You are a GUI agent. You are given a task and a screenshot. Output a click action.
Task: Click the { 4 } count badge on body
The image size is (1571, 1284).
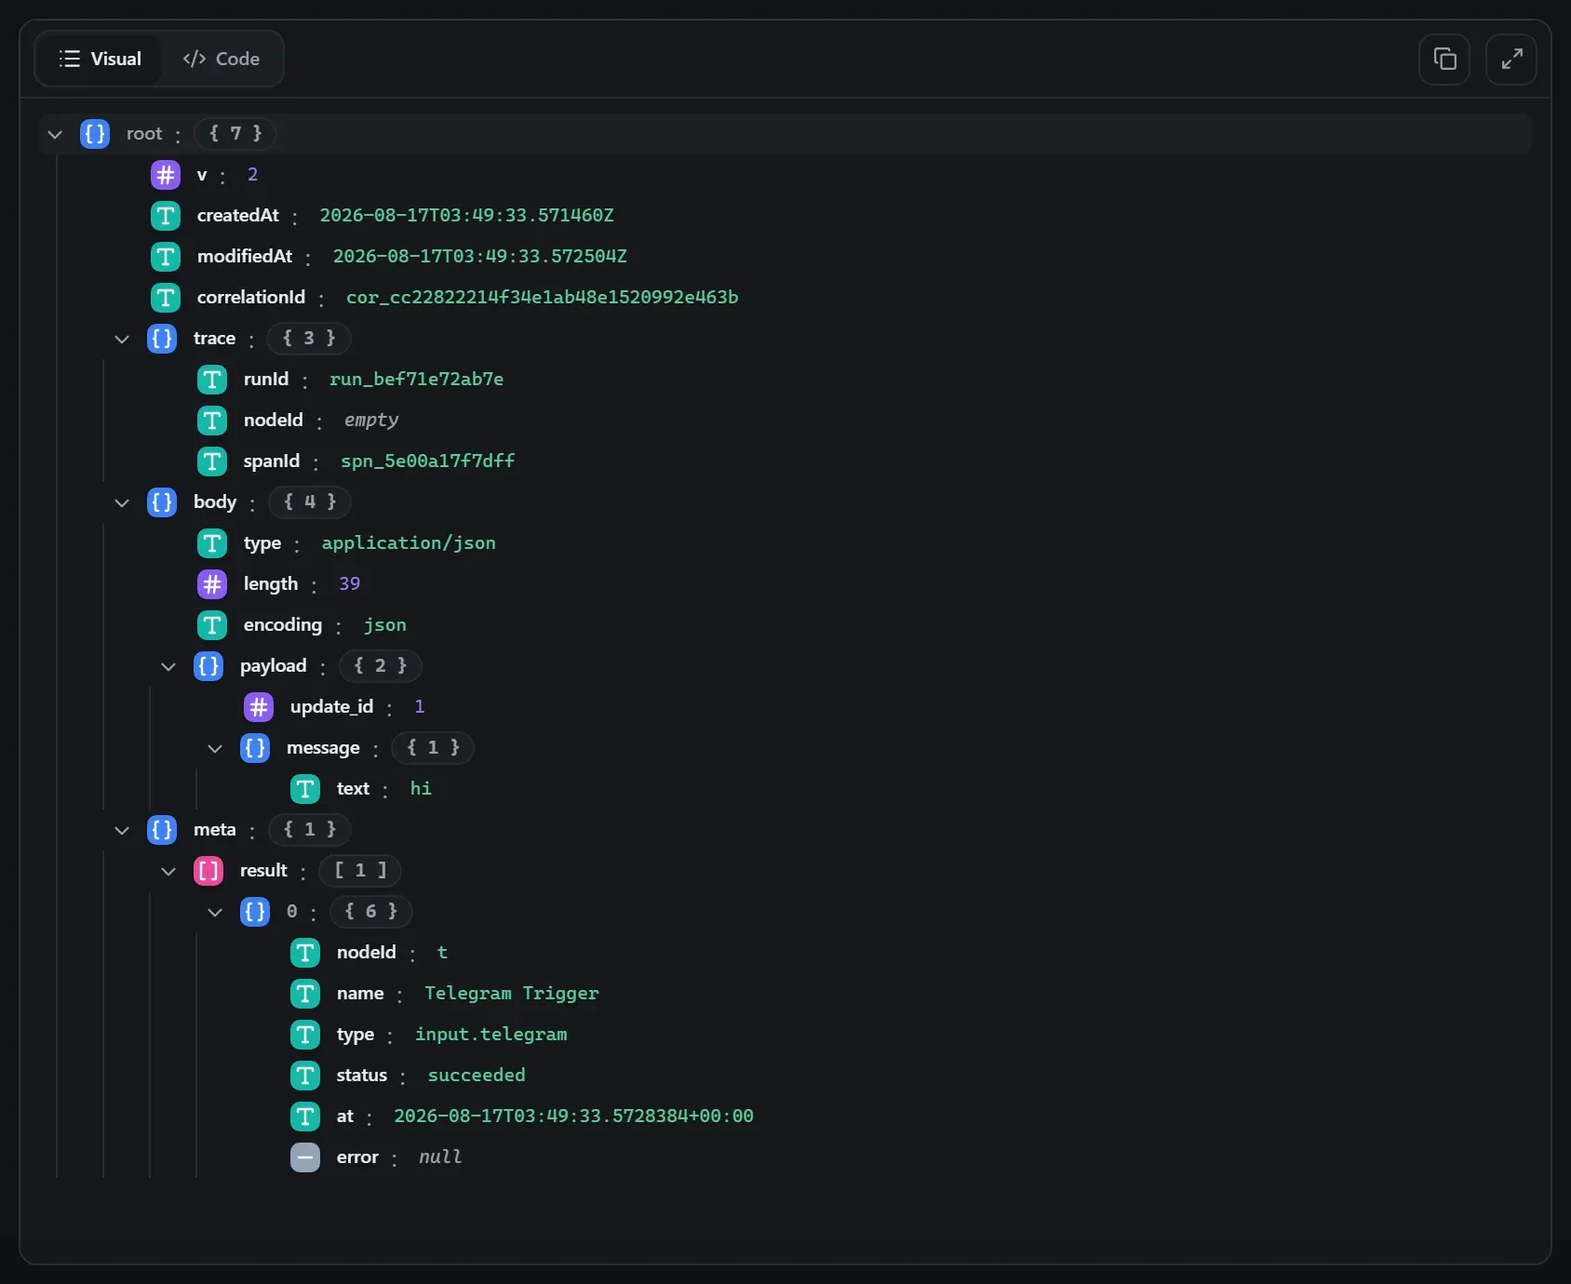(310, 502)
